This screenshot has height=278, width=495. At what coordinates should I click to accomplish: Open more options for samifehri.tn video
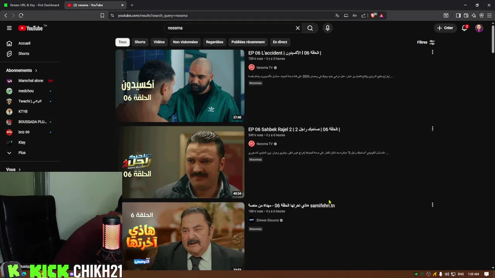click(432, 205)
